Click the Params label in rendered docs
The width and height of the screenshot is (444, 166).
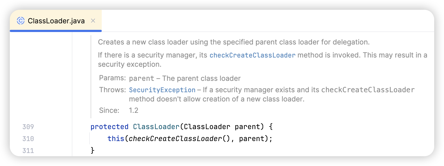[112, 78]
